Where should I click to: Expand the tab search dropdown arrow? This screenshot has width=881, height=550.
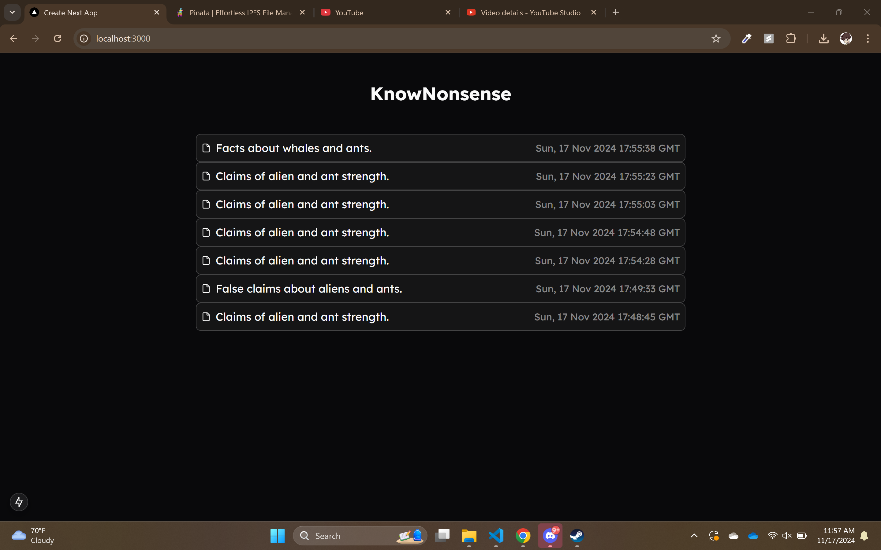pyautogui.click(x=12, y=12)
